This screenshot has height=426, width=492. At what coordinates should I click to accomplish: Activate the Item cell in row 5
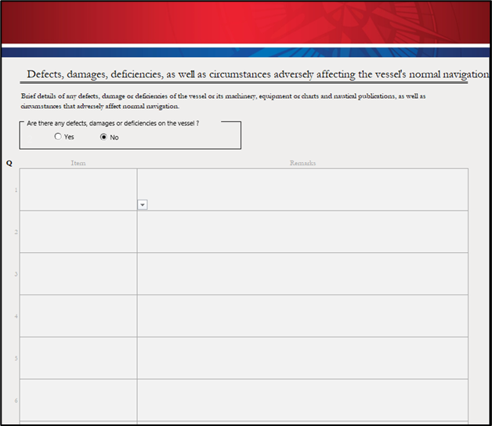78,359
